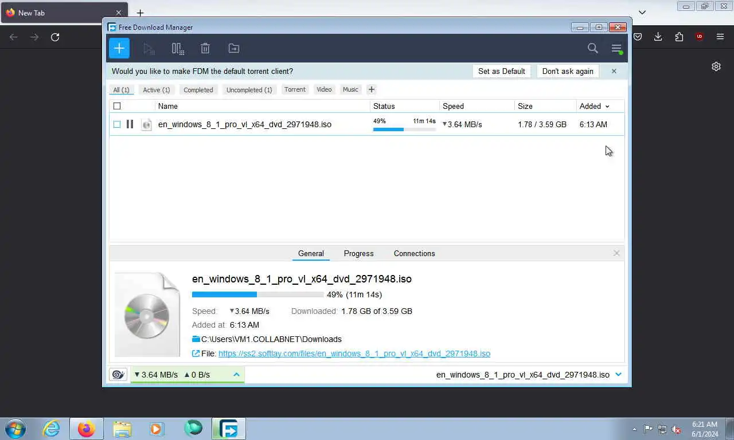Click 1.78 / 3.59 GB size cell
734x440 pixels.
point(542,124)
